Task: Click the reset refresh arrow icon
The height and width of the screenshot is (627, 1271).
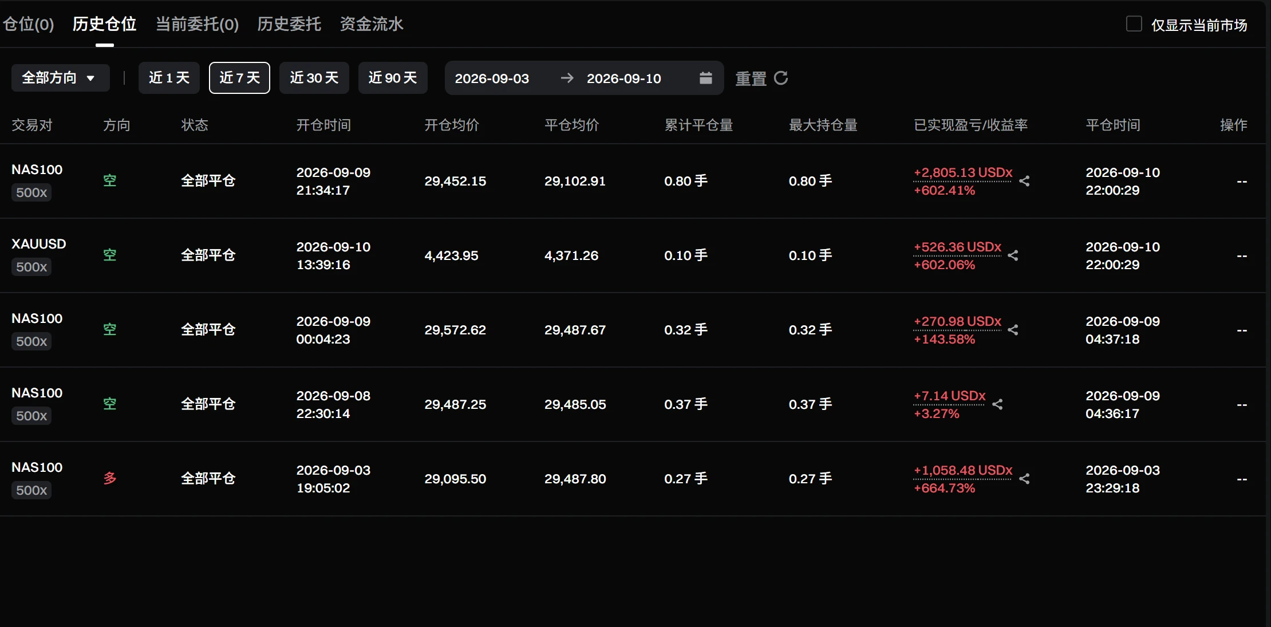Action: (781, 78)
